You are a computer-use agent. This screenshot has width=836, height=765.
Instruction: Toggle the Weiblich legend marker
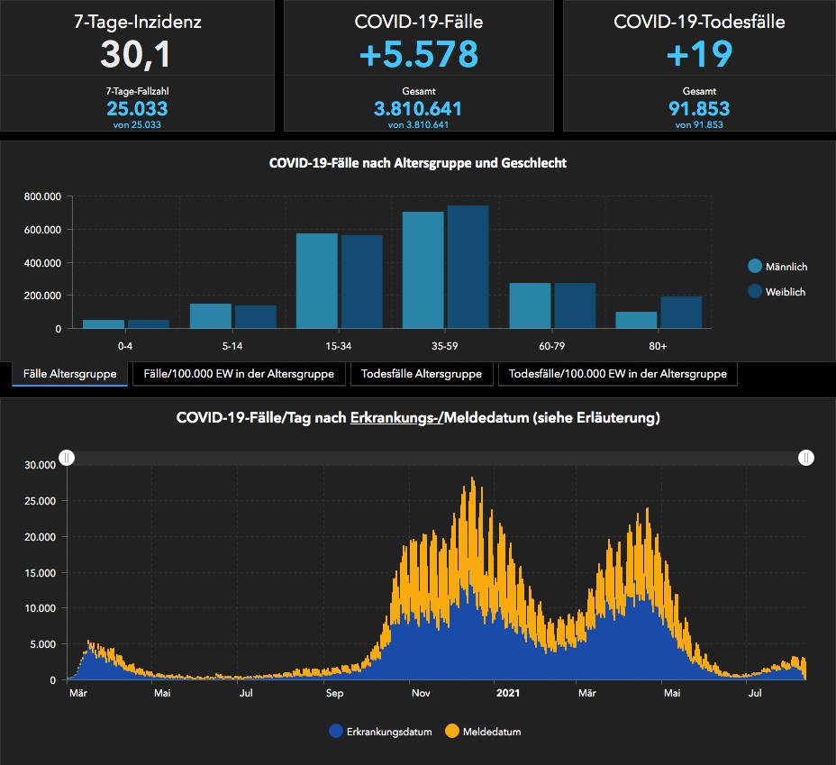755,291
